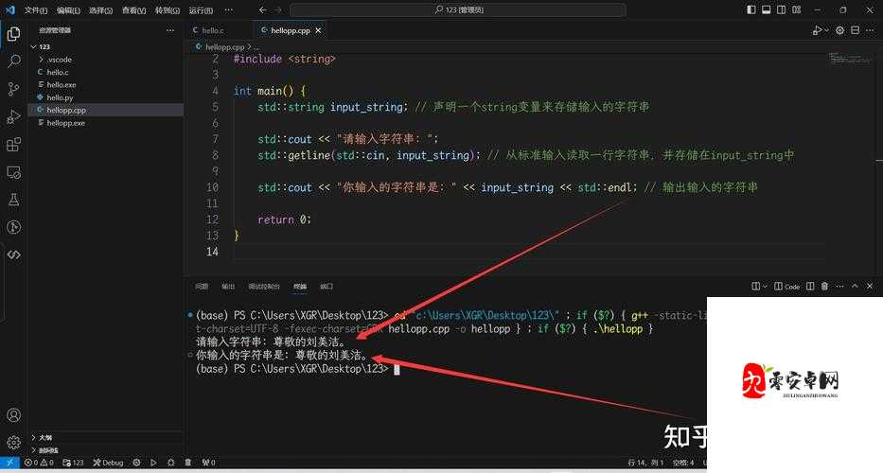
Task: Switch to the 问题 panel tab
Action: pos(202,287)
